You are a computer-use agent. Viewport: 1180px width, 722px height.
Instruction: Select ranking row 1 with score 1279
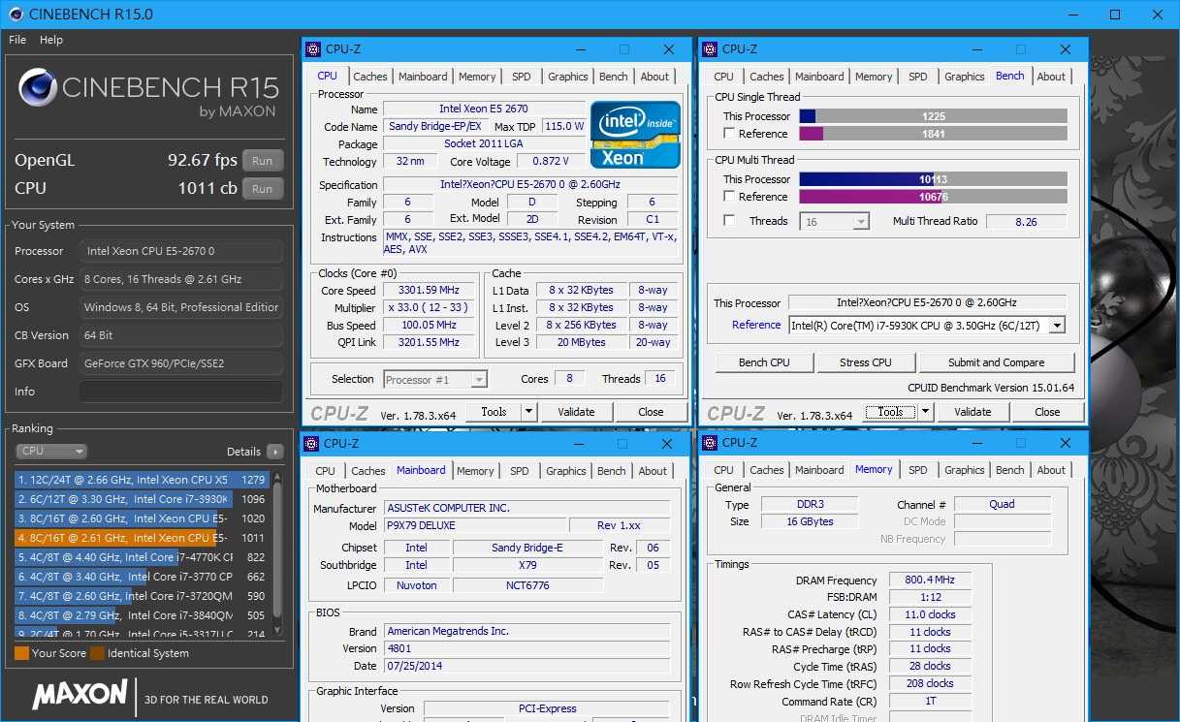pyautogui.click(x=142, y=480)
